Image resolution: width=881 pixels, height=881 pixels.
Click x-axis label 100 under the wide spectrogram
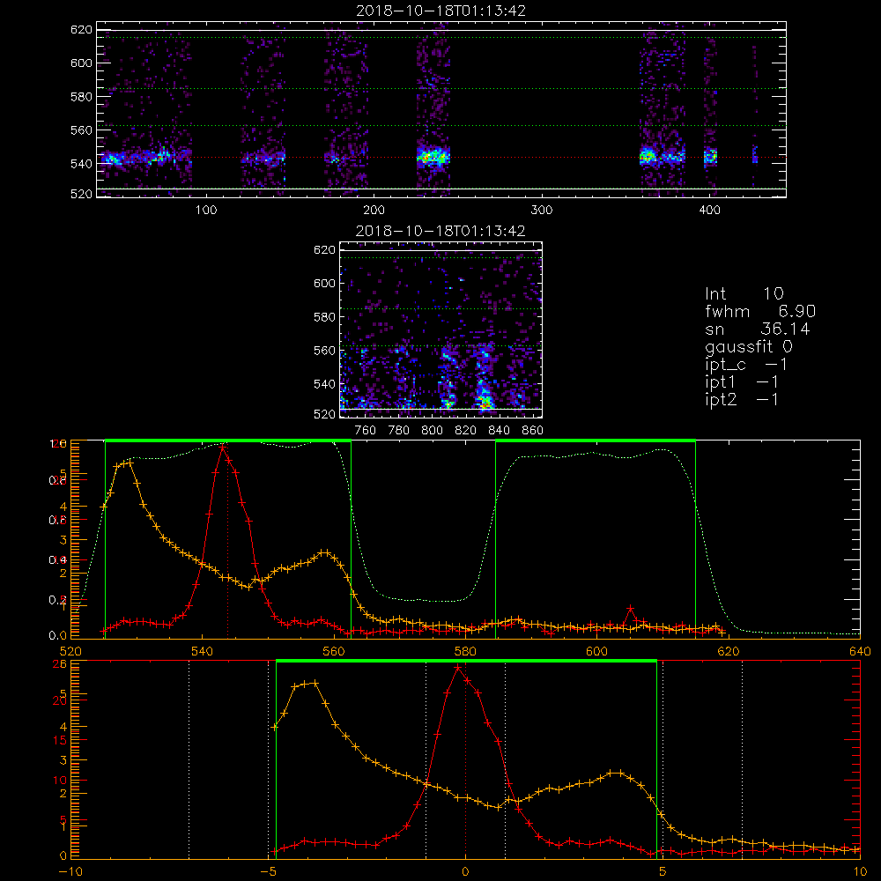point(206,211)
